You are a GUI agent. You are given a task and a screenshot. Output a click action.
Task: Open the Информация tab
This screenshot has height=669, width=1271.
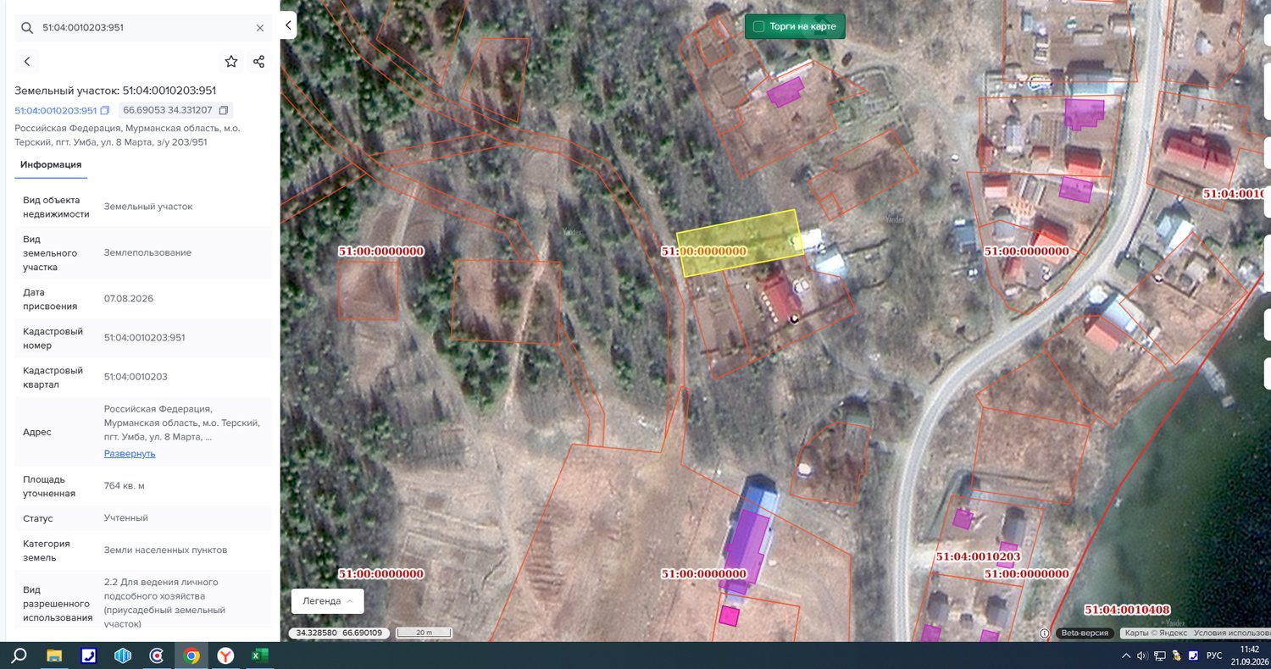tap(51, 165)
